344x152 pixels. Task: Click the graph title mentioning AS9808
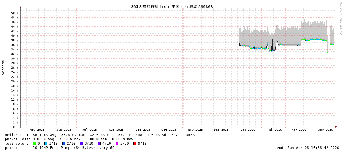172,6
